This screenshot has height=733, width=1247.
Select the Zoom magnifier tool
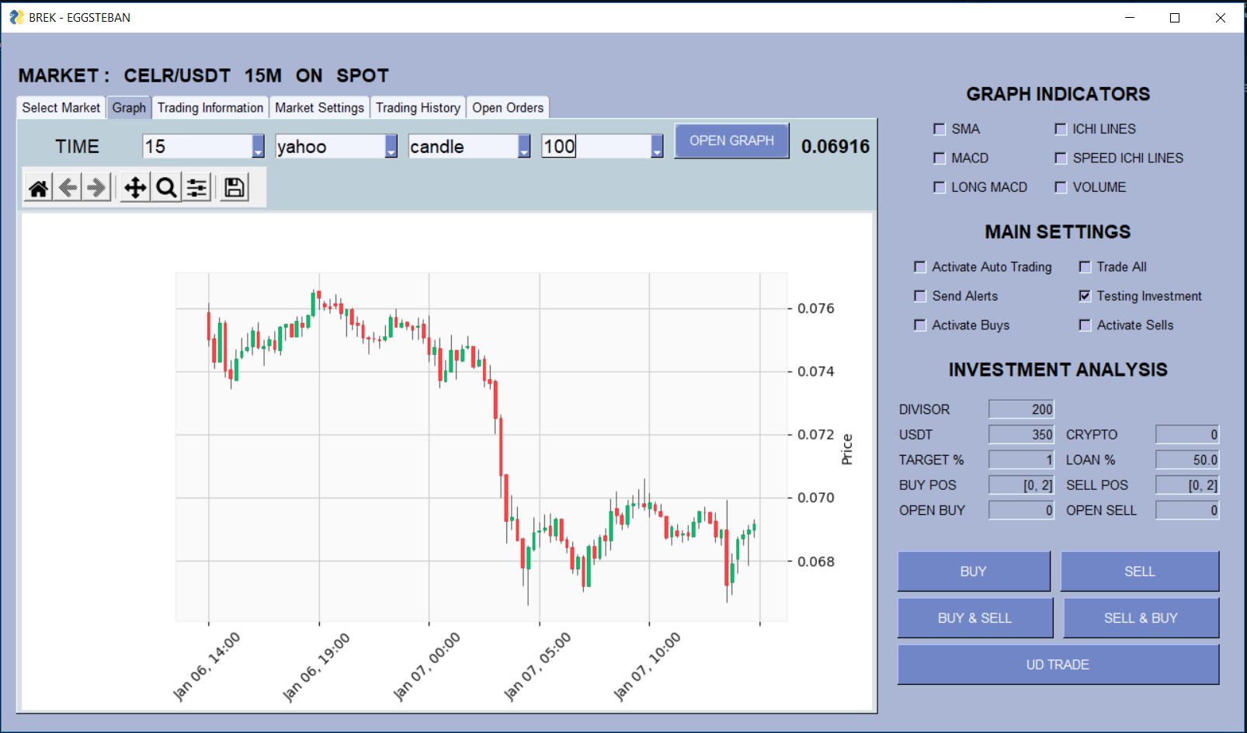point(166,188)
